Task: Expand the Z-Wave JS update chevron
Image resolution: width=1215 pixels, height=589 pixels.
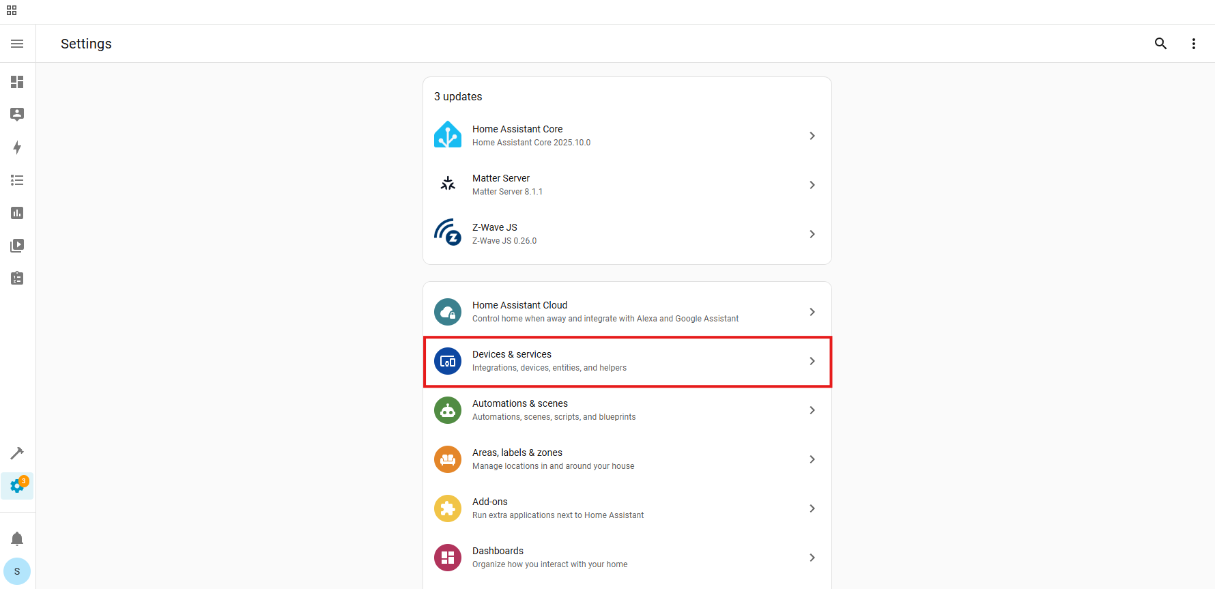Action: pos(812,234)
